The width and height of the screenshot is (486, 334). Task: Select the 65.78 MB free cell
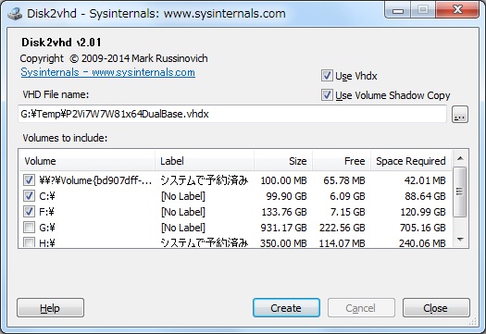(x=344, y=180)
